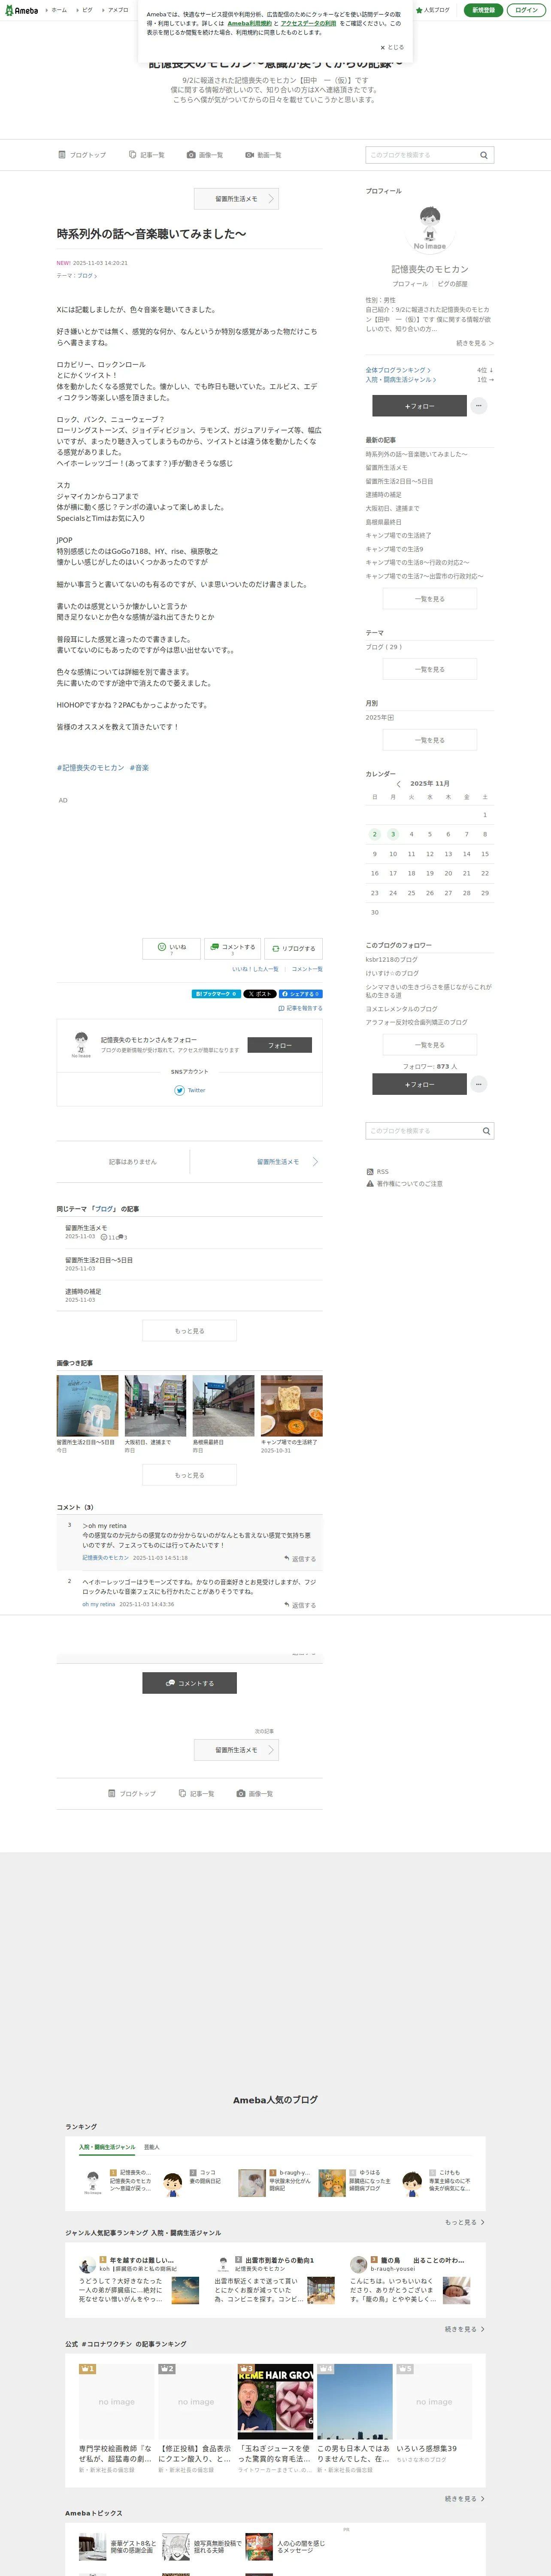The height and width of the screenshot is (2576, 551).
Task: Open the Twitter link under SNSアカウント
Action: [x=190, y=1090]
